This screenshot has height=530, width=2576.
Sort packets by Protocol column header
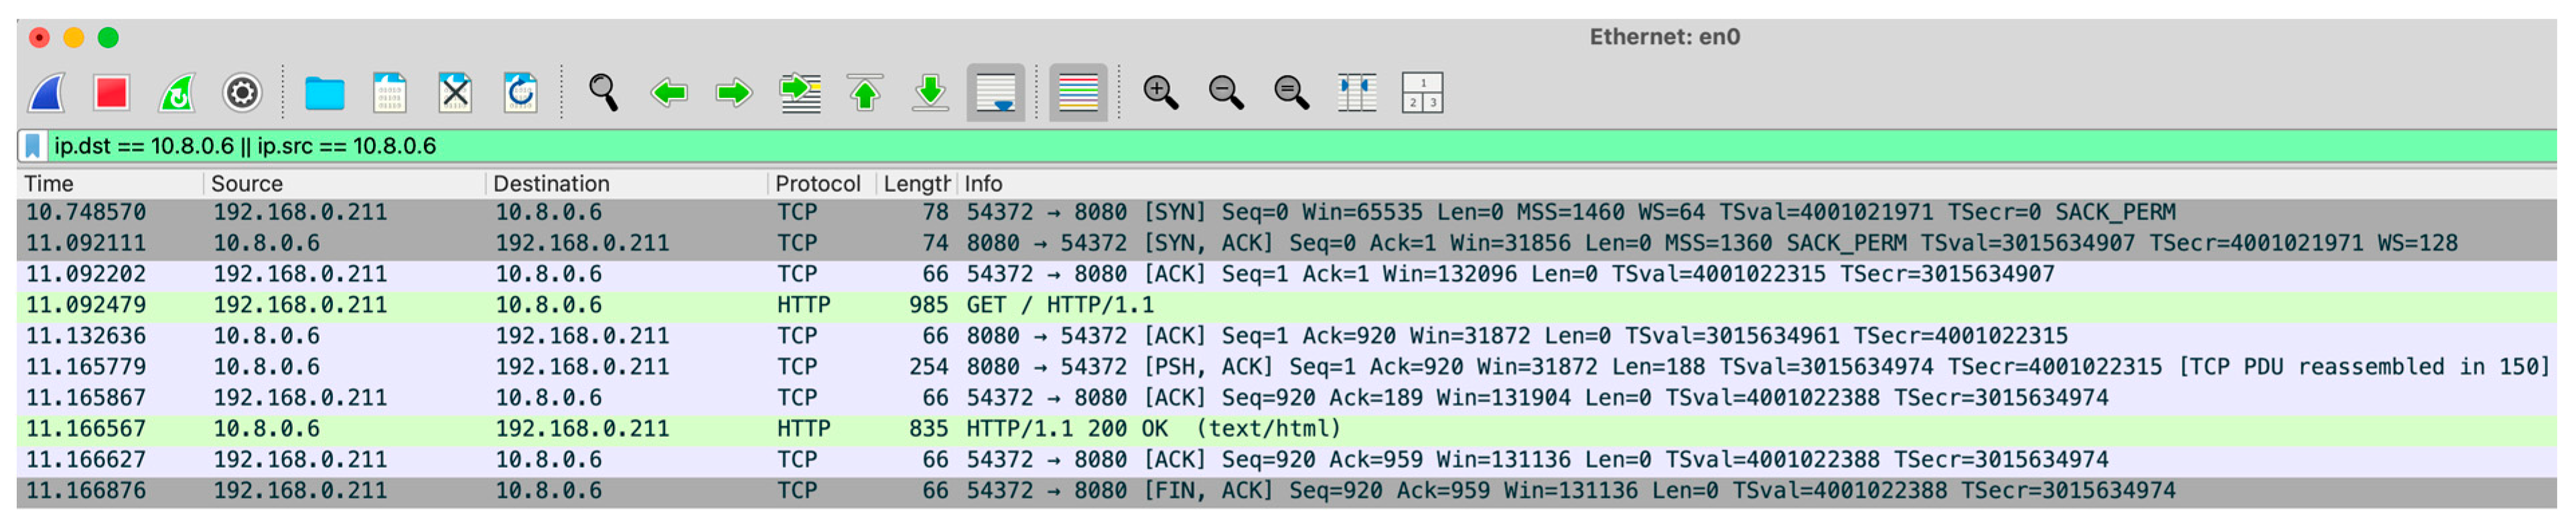click(x=817, y=184)
